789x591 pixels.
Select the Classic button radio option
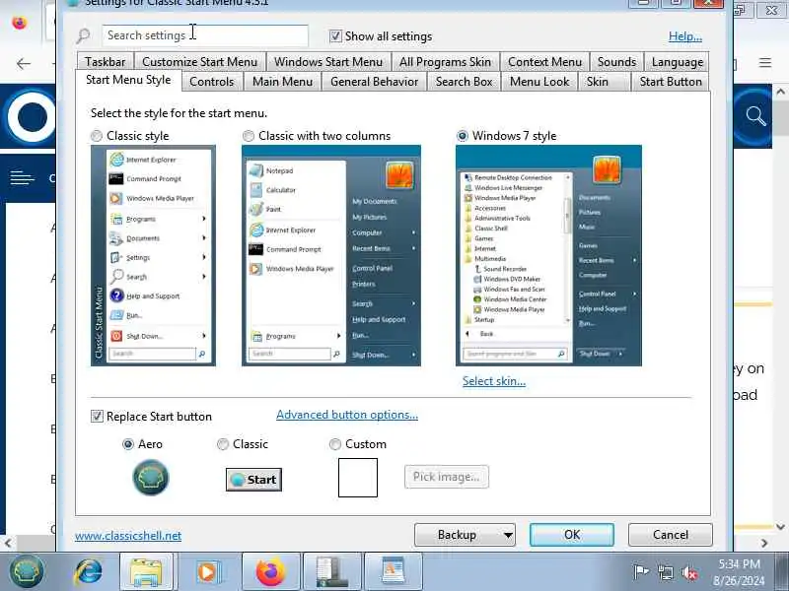pos(223,444)
